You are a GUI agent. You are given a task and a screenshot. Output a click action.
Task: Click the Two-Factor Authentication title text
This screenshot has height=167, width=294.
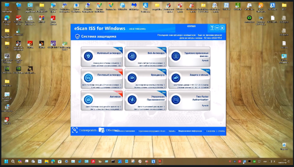point(200,98)
